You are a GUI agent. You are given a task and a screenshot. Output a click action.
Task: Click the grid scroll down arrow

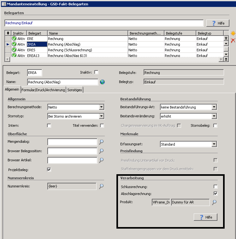[226, 54]
